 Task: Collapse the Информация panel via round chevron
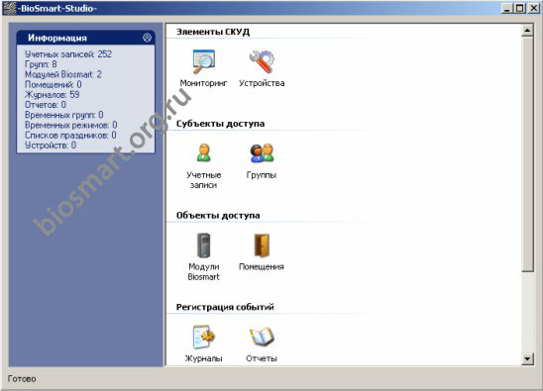148,38
